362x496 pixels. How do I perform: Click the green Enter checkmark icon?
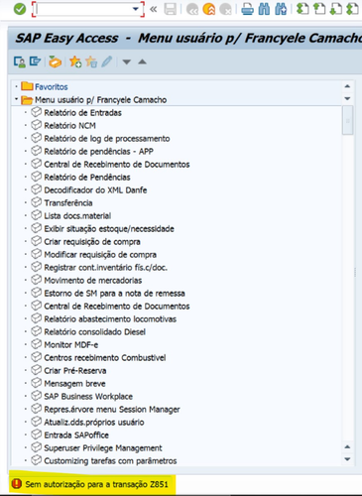click(20, 9)
